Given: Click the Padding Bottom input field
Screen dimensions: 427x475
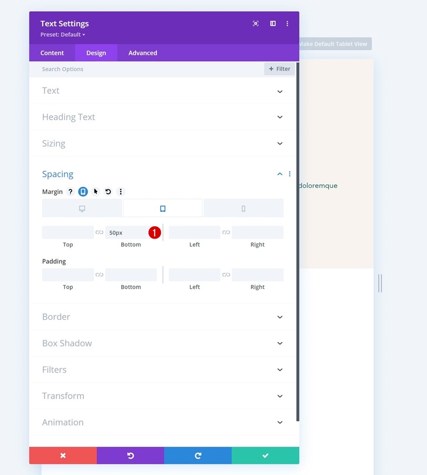Looking at the screenshot, I should click(x=131, y=275).
